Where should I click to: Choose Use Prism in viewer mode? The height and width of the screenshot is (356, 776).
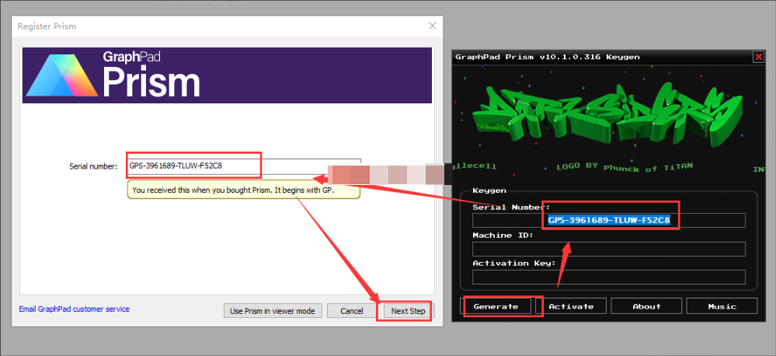pos(273,311)
